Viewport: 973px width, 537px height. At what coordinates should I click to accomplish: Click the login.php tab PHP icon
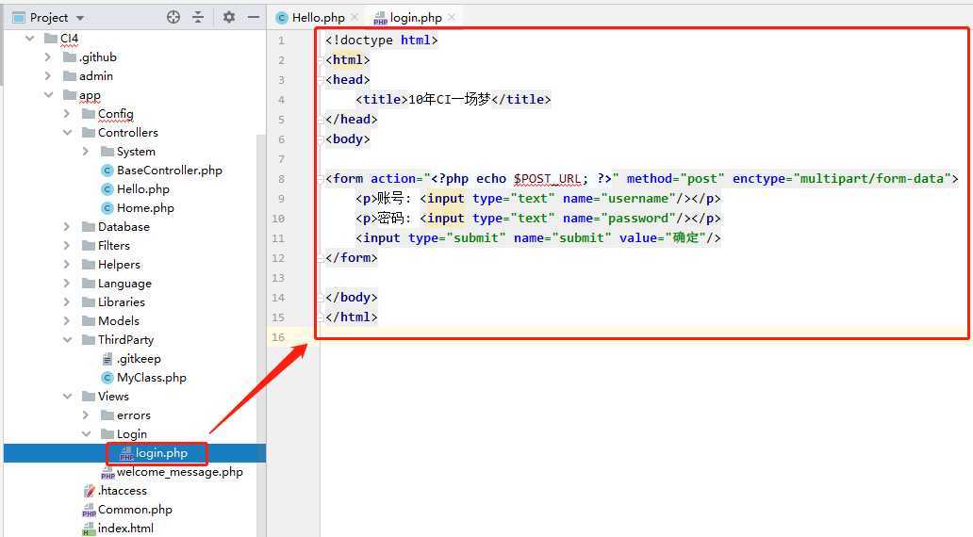click(x=380, y=18)
